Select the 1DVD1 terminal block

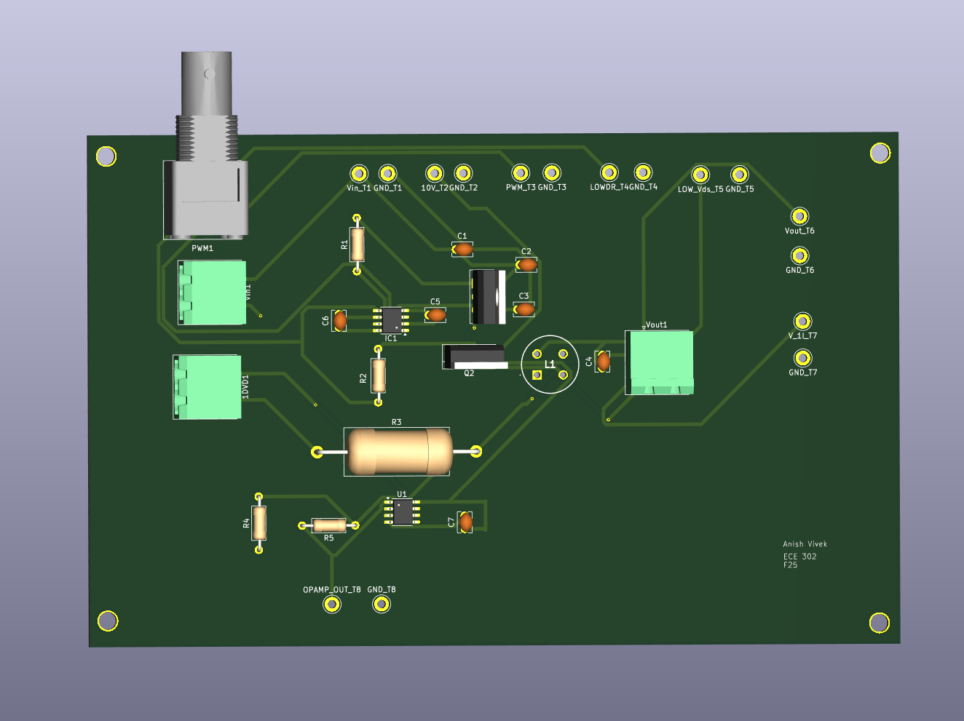click(x=208, y=386)
